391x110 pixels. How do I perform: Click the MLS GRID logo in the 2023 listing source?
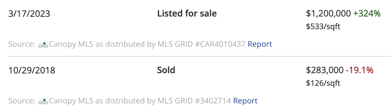[x=43, y=45]
